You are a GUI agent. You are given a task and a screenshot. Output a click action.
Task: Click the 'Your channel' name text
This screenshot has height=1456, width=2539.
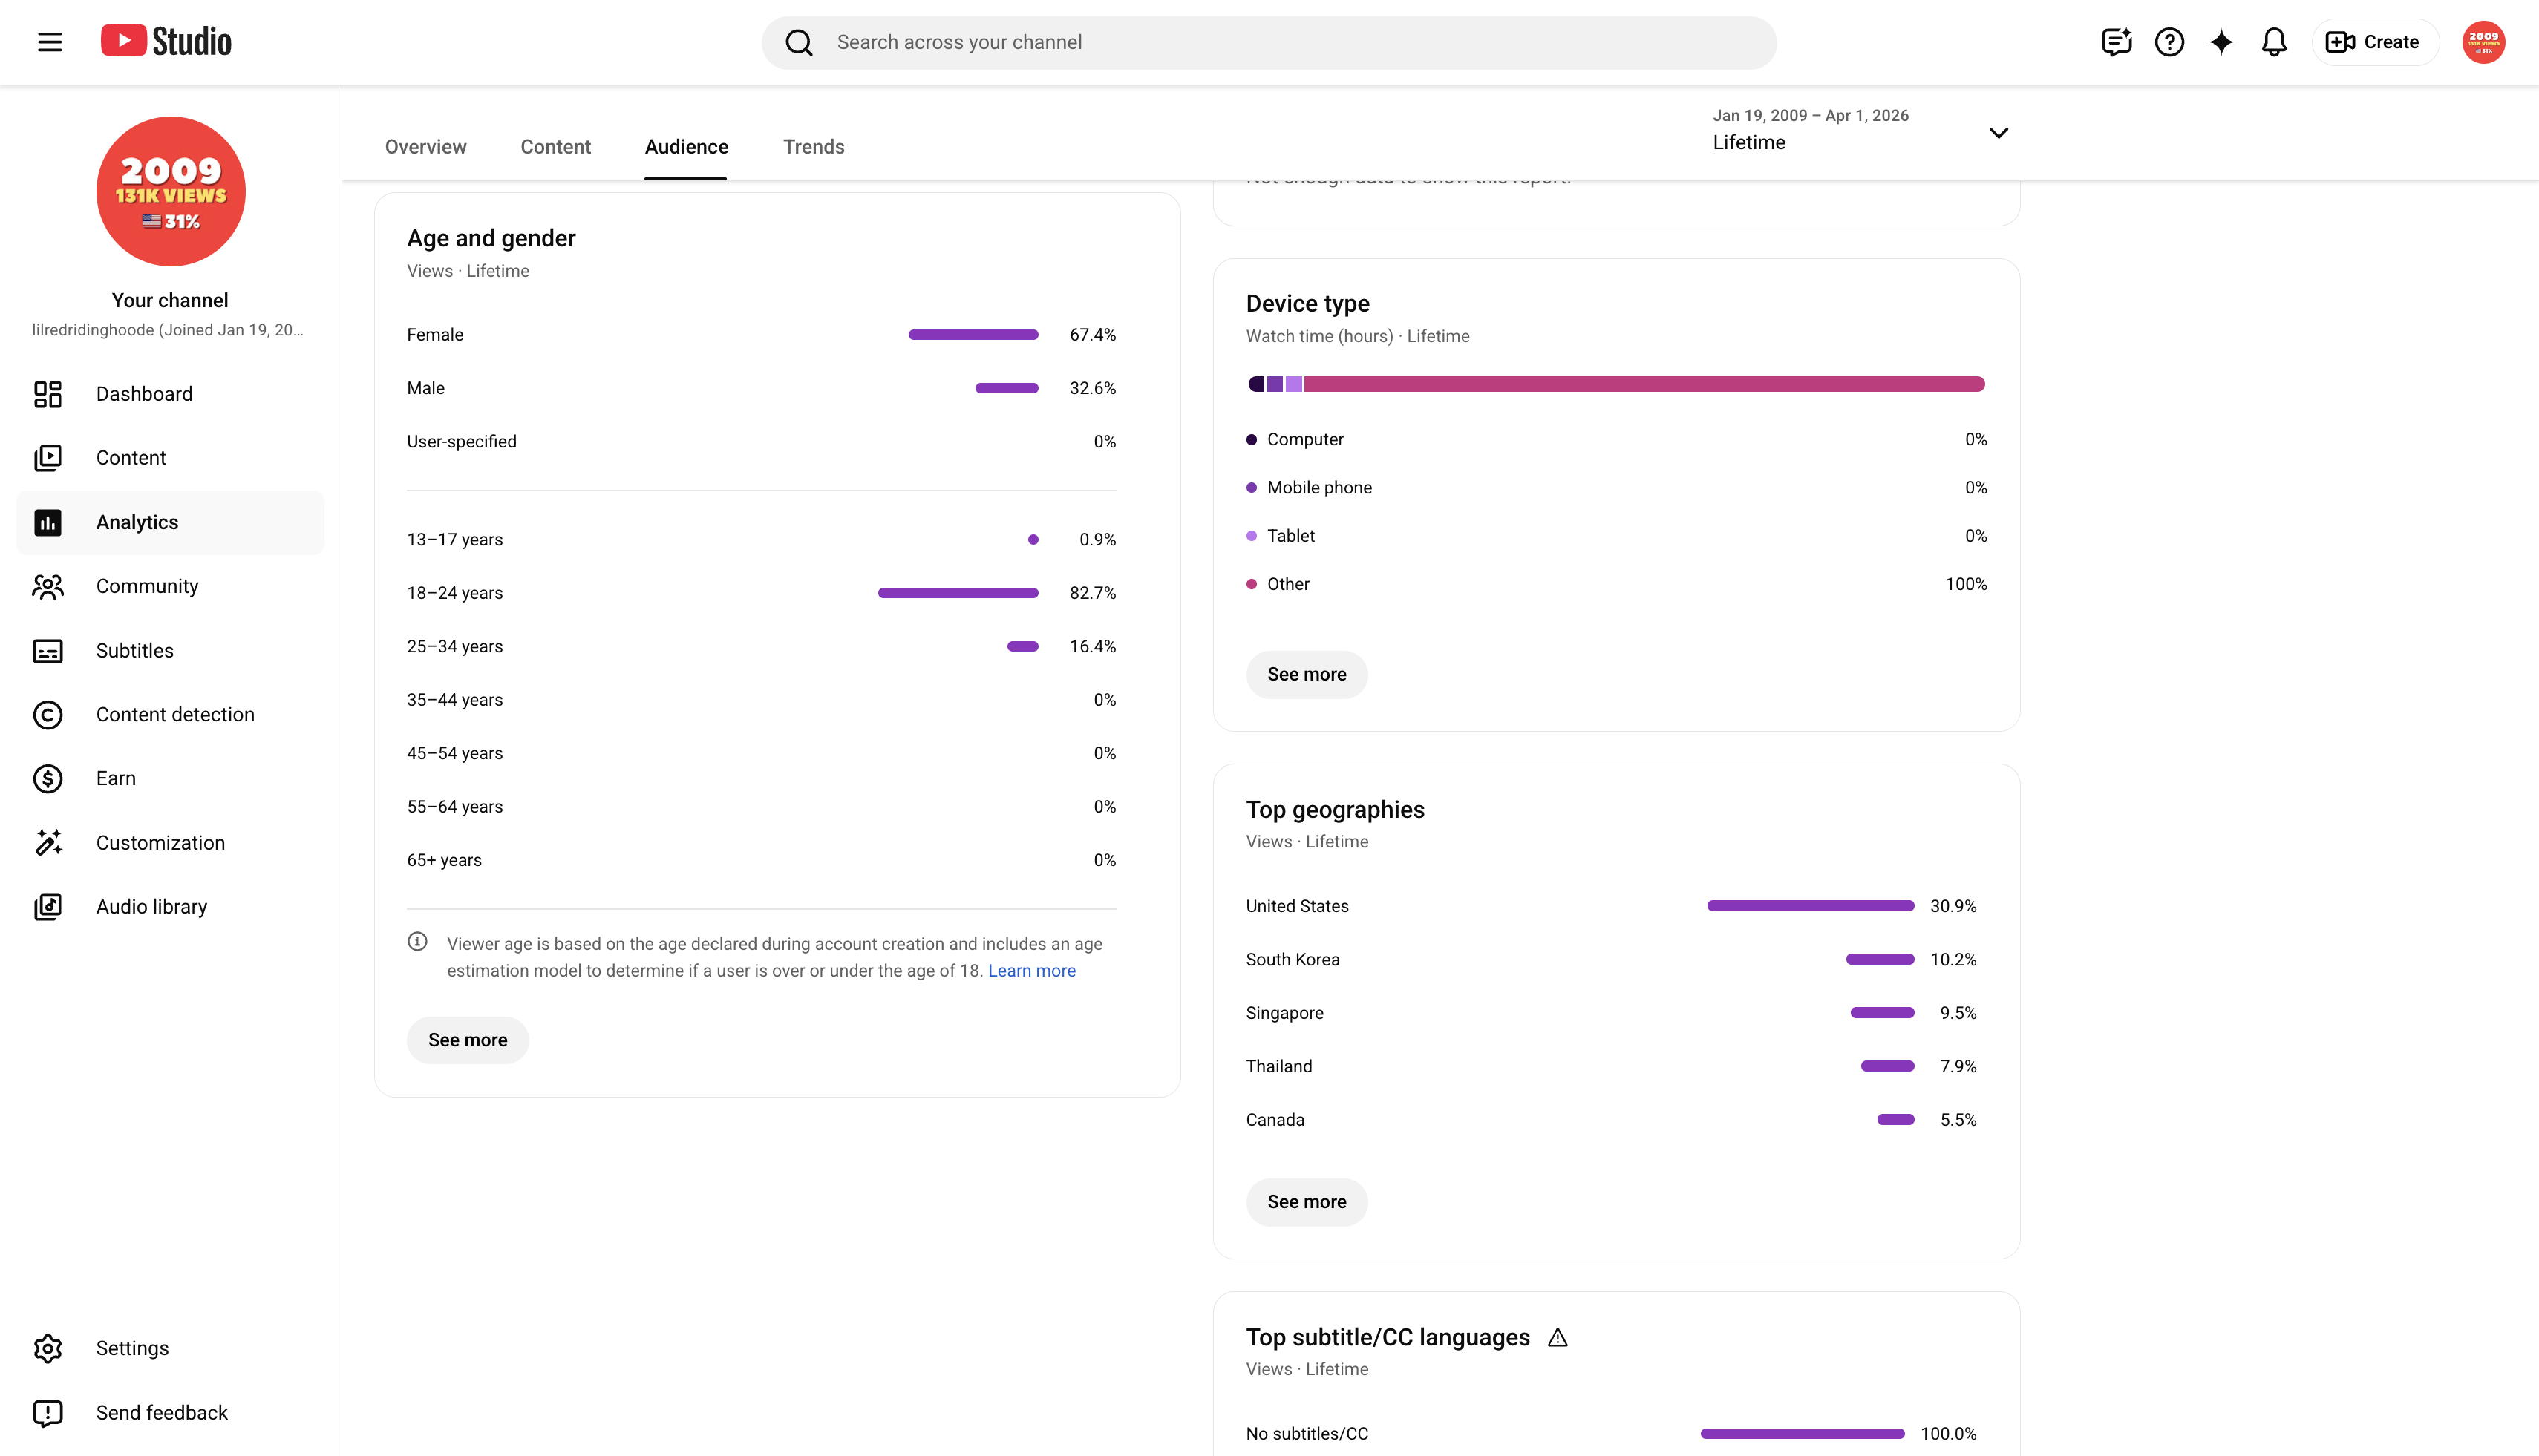tap(170, 300)
